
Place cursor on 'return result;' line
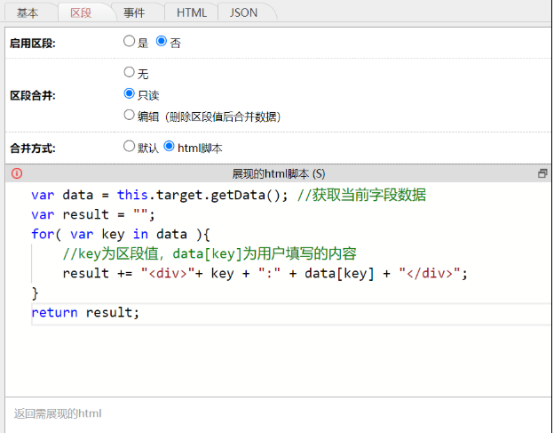[x=85, y=313]
